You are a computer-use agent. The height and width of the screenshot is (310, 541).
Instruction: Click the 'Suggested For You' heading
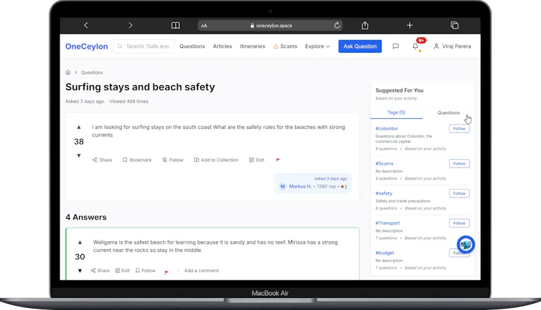[x=399, y=91]
